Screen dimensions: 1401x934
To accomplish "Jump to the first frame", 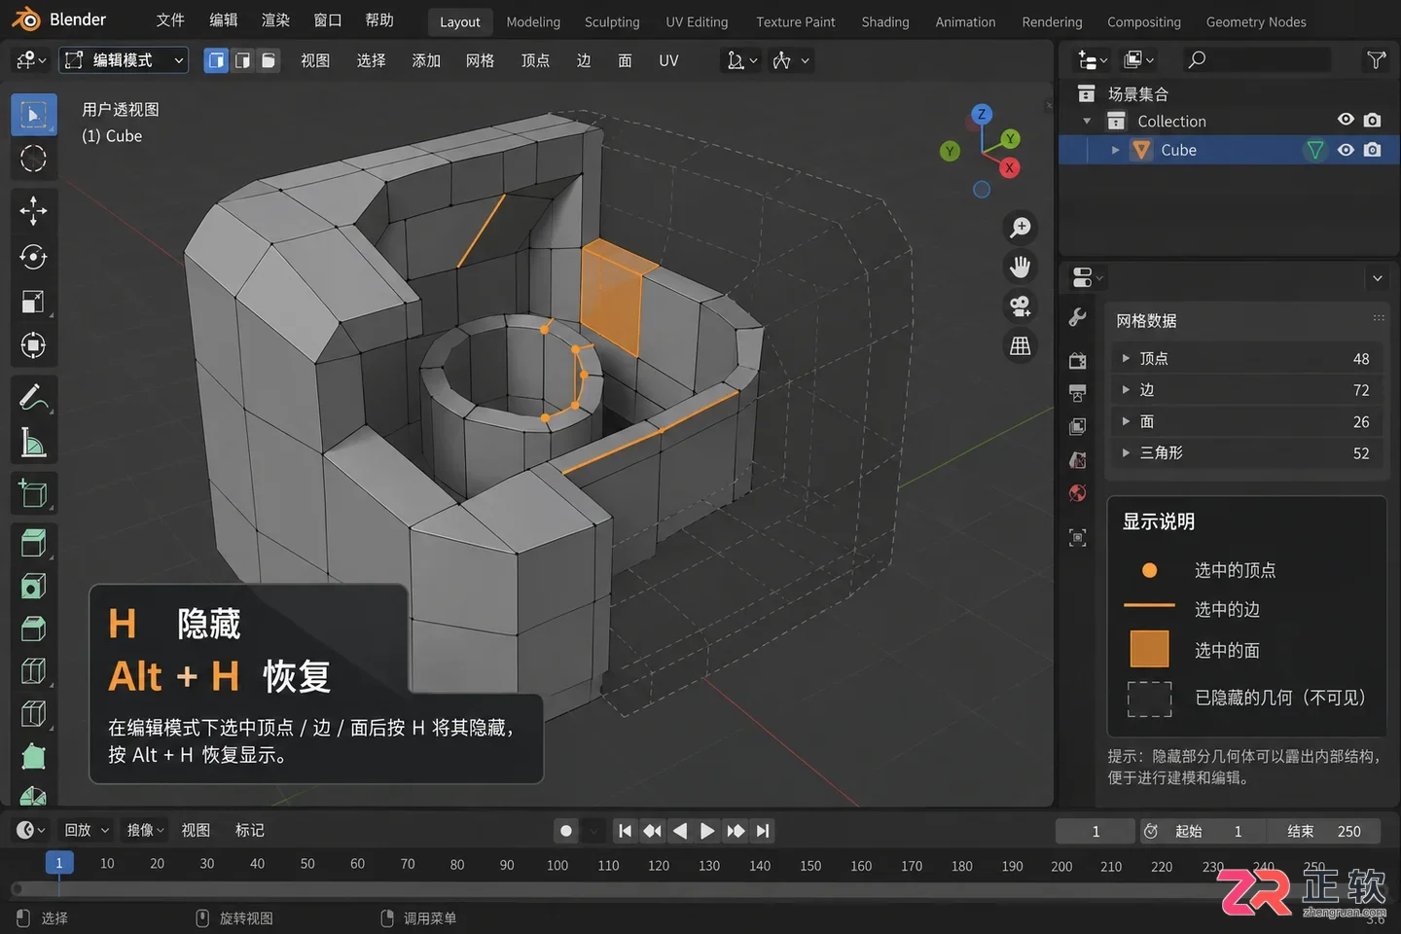I will coord(625,831).
